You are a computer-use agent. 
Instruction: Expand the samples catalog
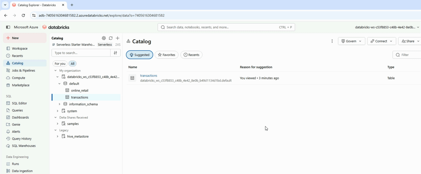coord(58,124)
